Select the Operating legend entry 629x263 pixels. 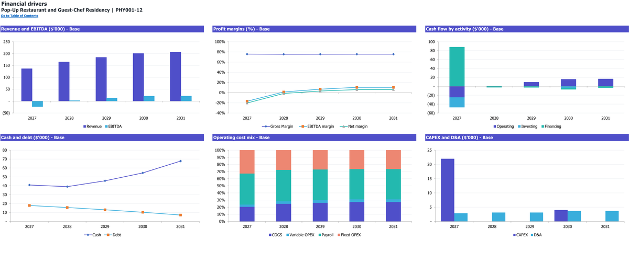(x=503, y=126)
